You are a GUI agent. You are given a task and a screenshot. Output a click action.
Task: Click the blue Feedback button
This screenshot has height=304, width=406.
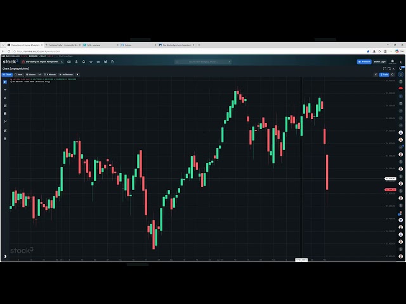[364, 62]
